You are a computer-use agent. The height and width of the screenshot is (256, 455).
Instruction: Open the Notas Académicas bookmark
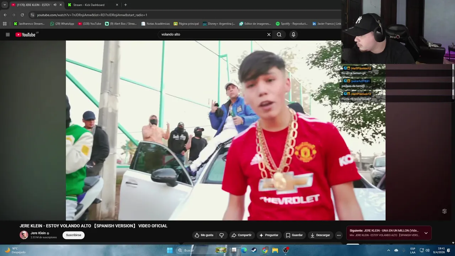coord(155,24)
